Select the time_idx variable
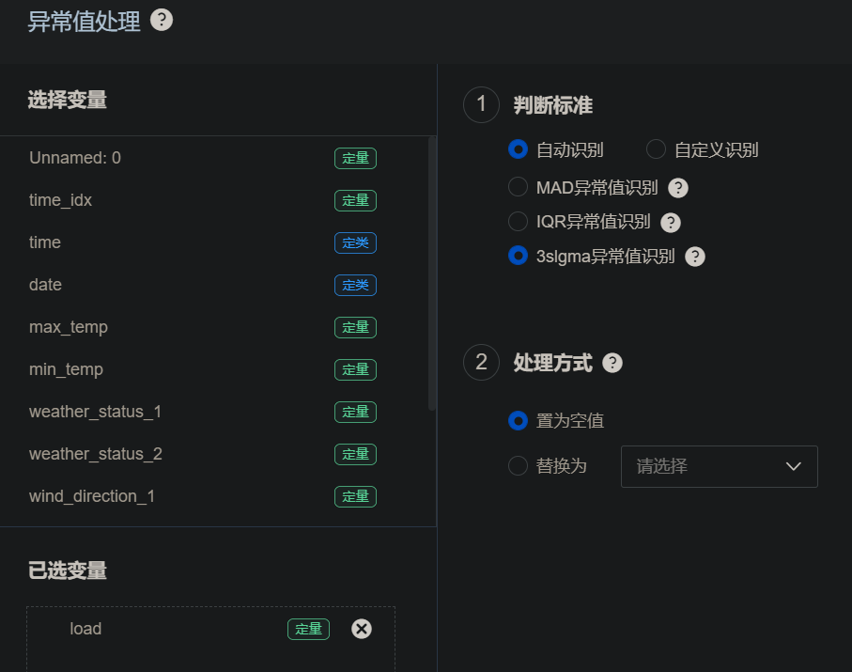852x672 pixels. click(60, 200)
